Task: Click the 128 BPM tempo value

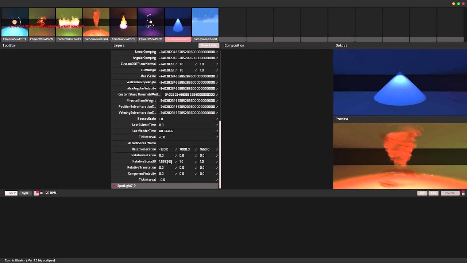Action: pos(50,193)
